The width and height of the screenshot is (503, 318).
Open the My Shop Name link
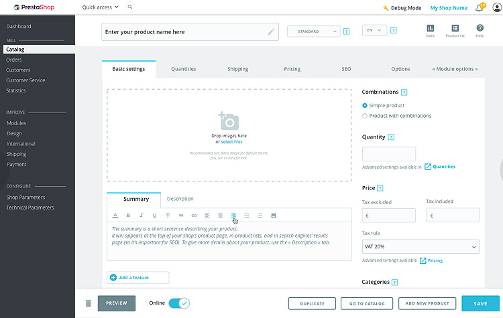tap(449, 8)
